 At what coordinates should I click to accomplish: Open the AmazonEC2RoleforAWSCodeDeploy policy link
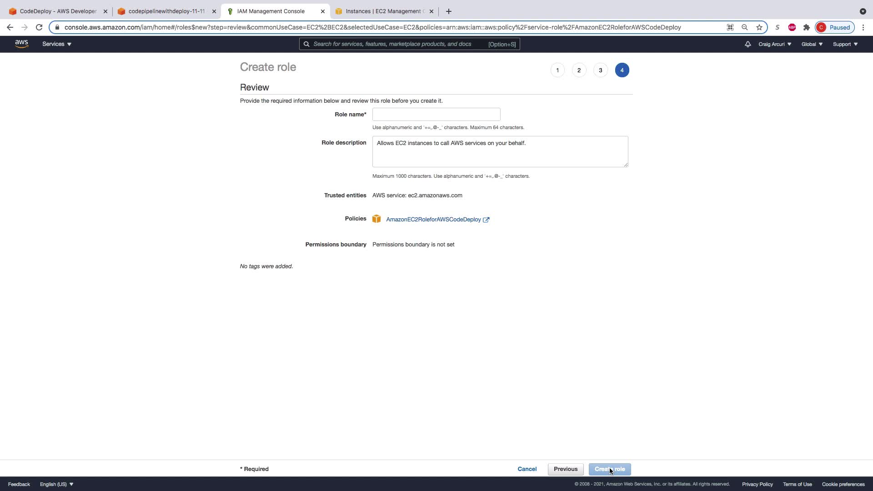point(433,220)
